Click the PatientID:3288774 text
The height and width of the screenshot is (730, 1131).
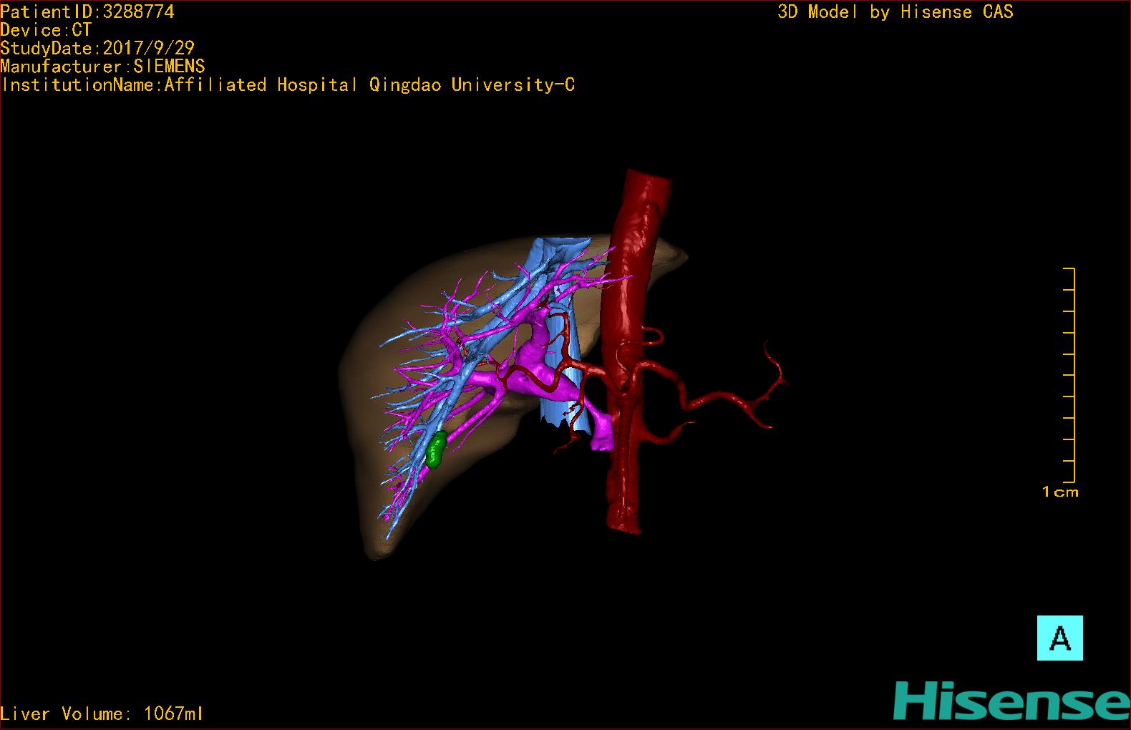(87, 11)
